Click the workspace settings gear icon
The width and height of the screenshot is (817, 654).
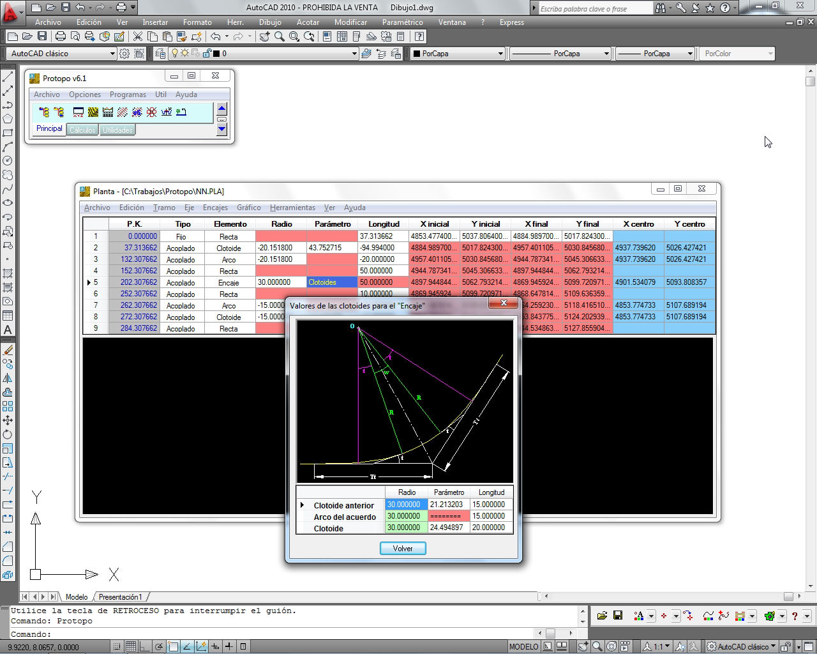tap(124, 54)
